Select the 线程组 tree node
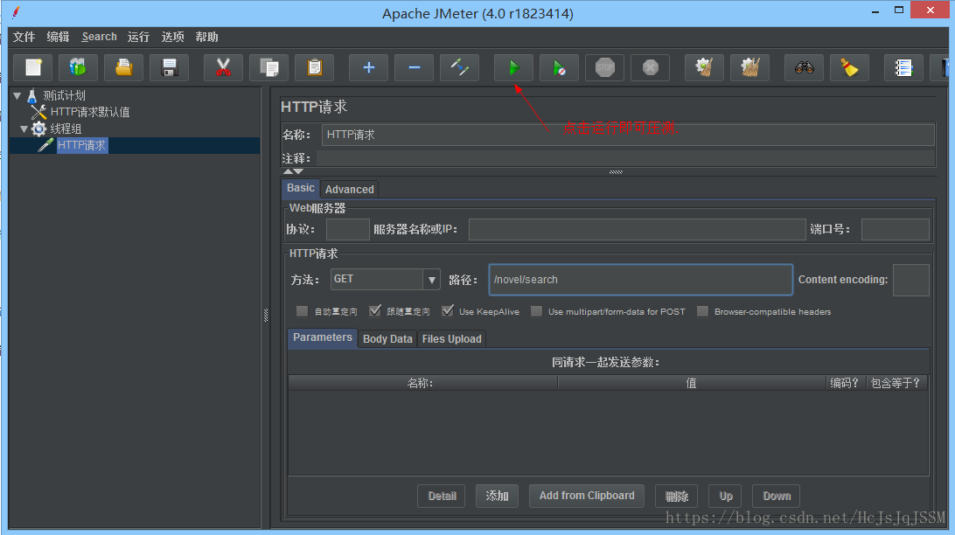The image size is (955, 535). 66,129
